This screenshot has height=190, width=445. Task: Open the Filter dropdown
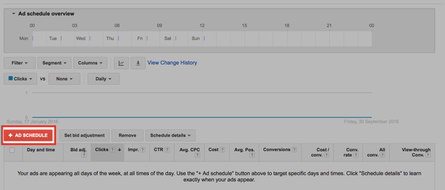point(20,63)
